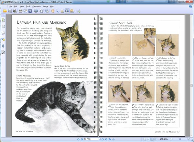Go to the previous page button

coord(82,139)
